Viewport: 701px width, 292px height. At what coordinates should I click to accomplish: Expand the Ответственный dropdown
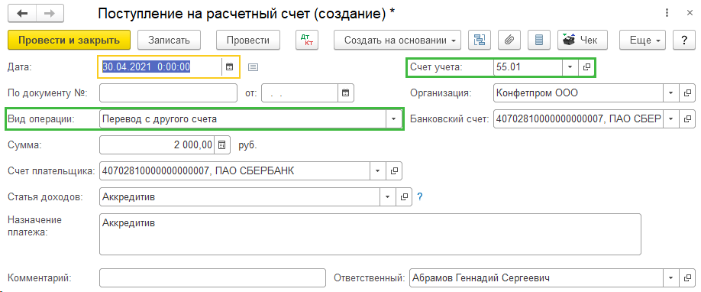670,277
